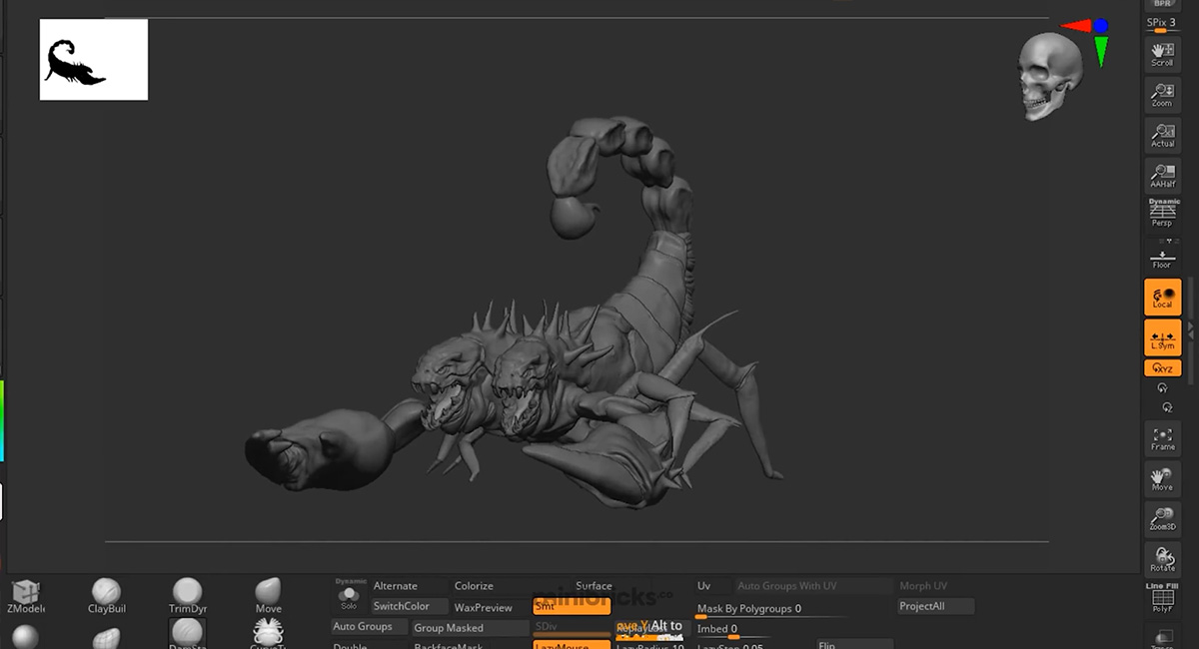Choose the Move brush icon

click(268, 592)
